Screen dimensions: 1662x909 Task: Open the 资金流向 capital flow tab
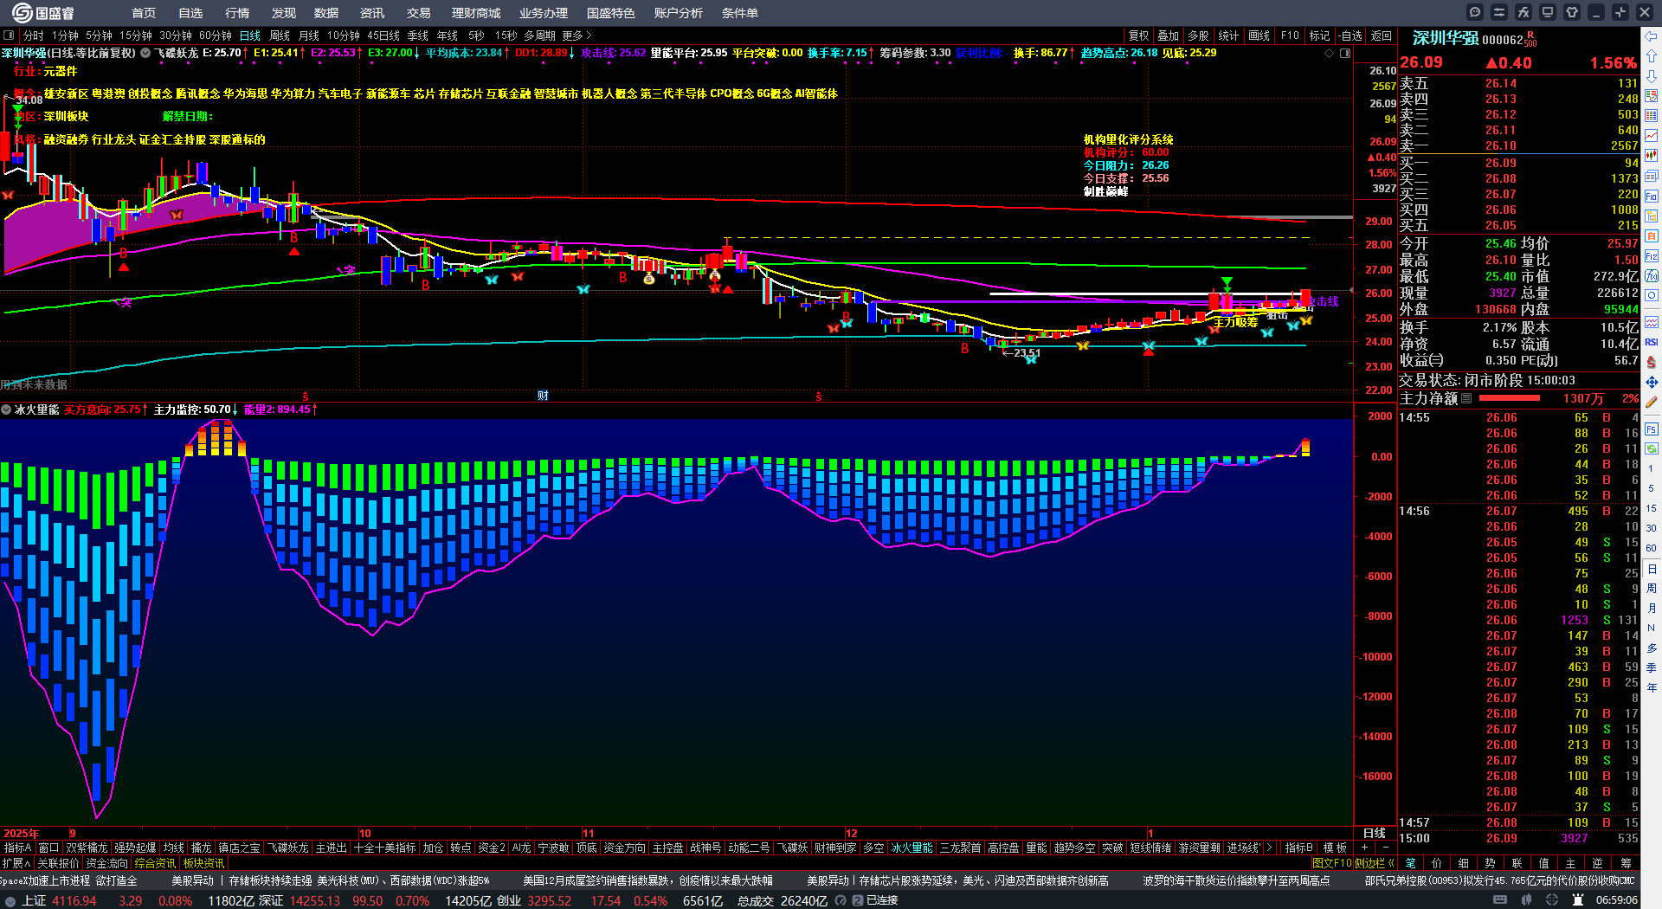point(107,863)
